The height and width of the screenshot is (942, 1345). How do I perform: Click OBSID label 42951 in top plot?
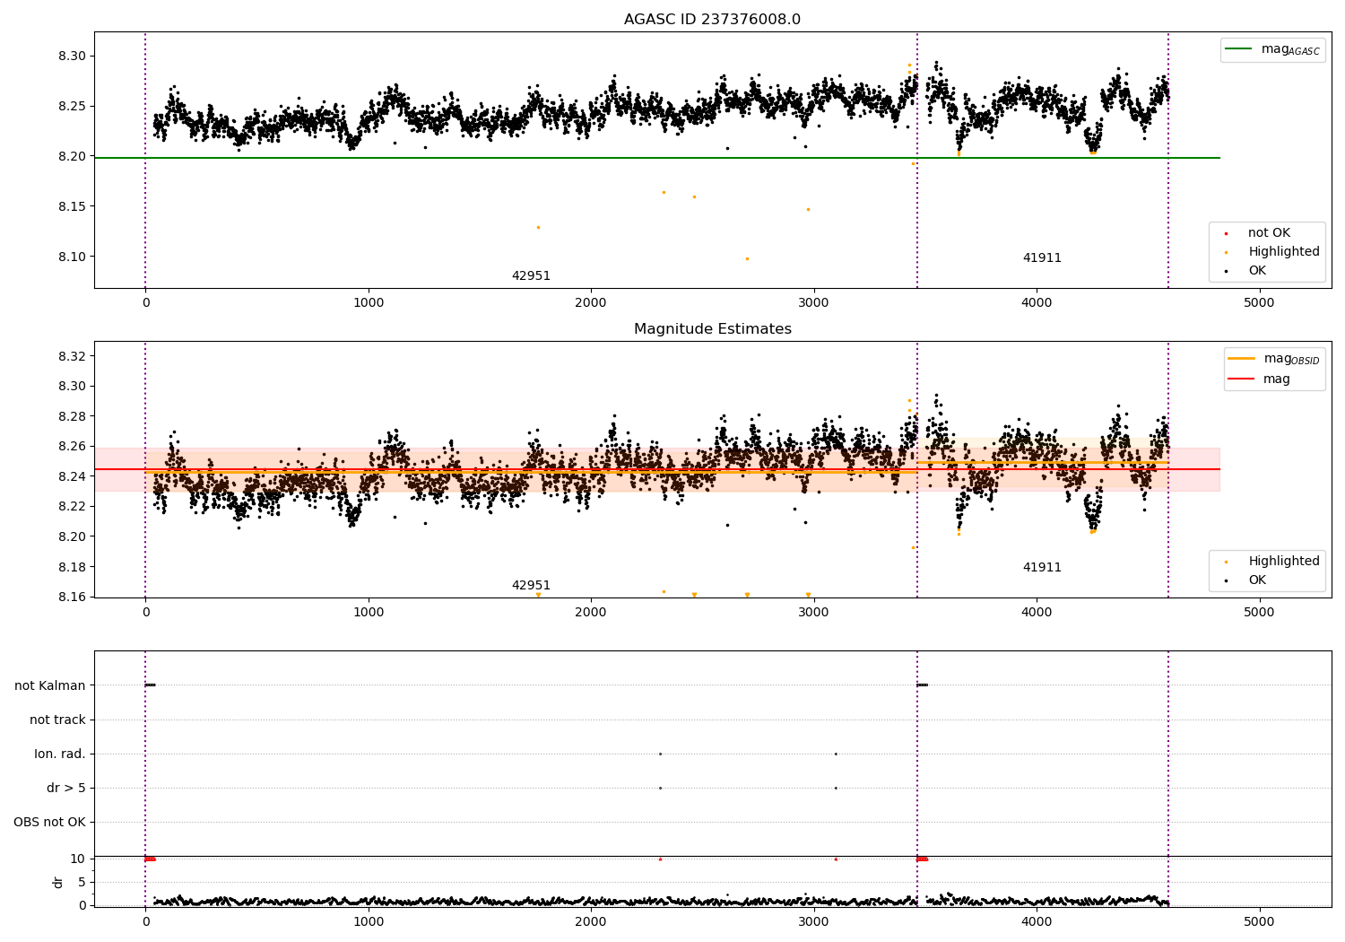[531, 275]
